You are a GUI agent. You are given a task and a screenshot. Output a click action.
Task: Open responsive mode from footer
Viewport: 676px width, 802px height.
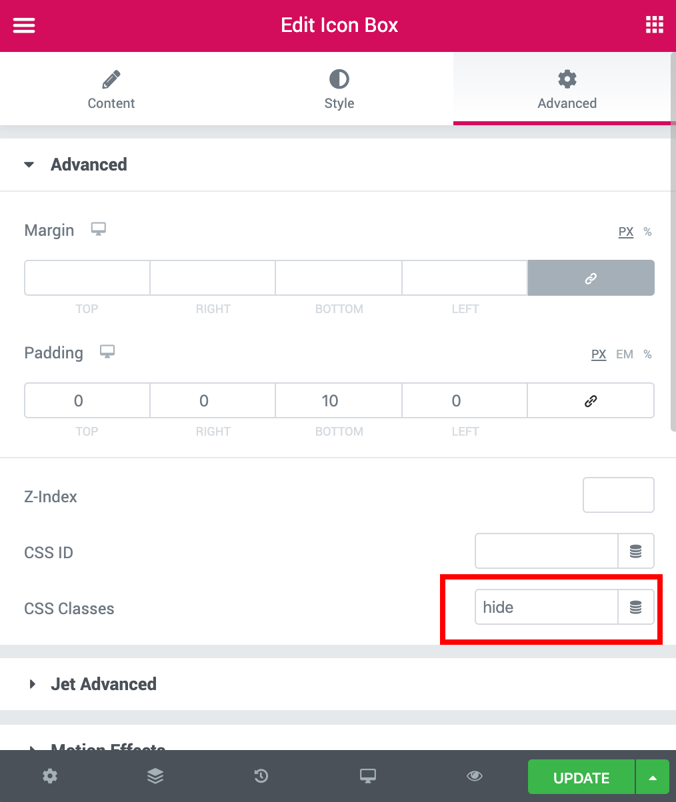[367, 776]
